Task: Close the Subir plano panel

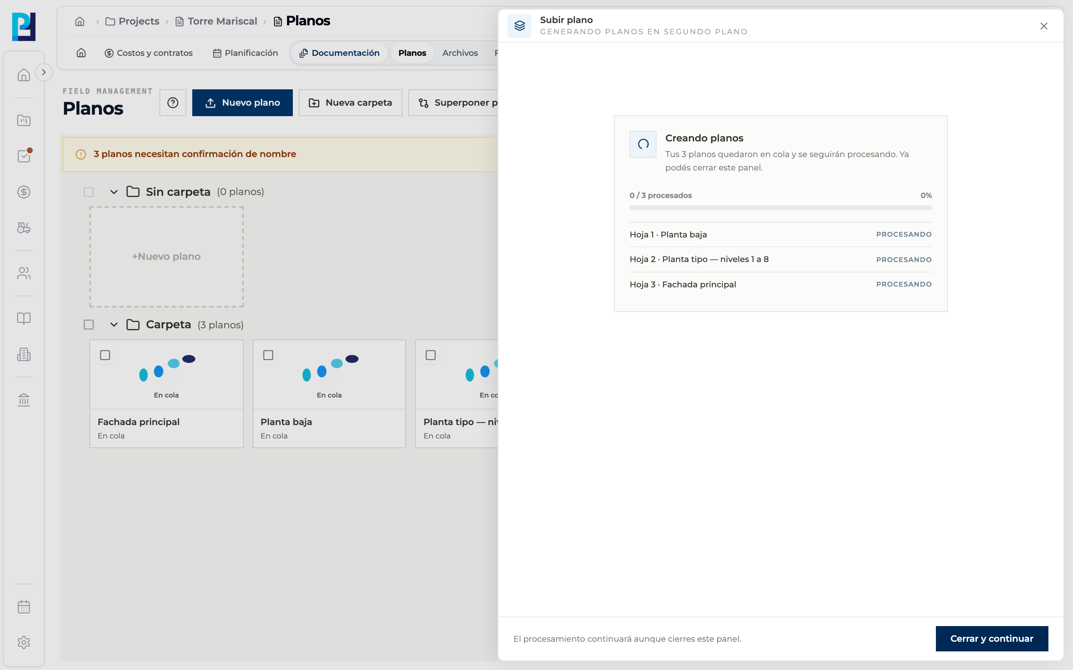Action: point(1044,26)
